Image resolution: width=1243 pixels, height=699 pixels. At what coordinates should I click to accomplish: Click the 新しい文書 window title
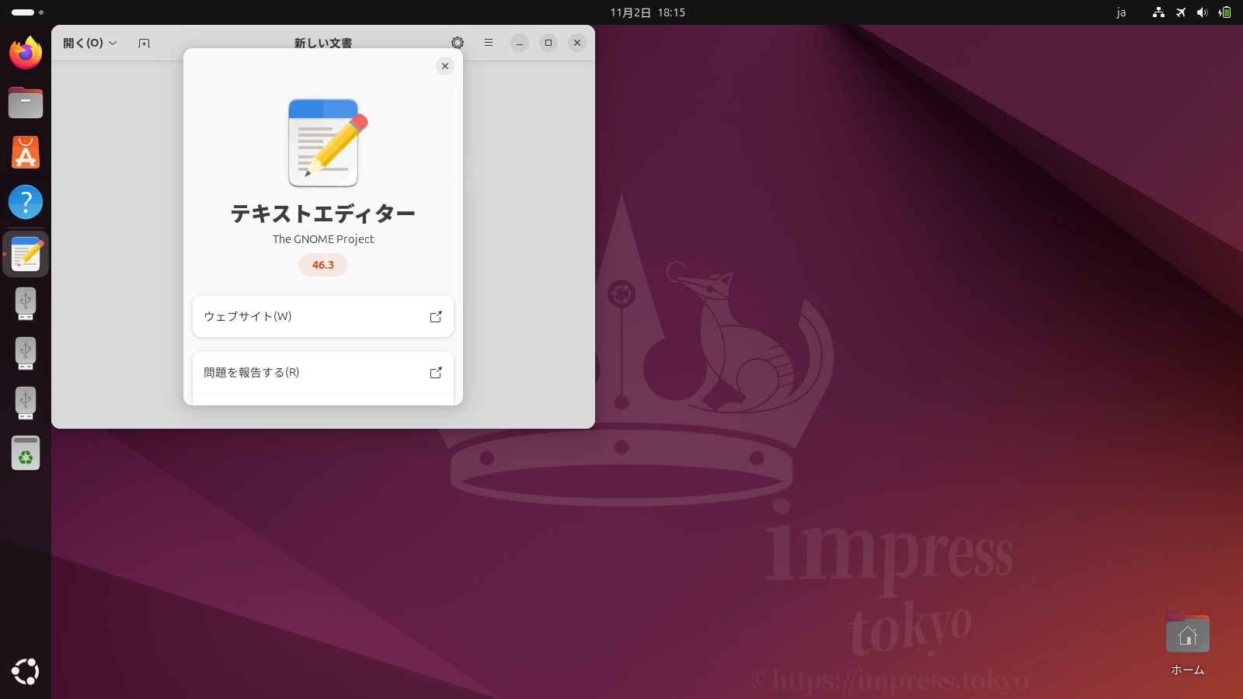[x=323, y=43]
